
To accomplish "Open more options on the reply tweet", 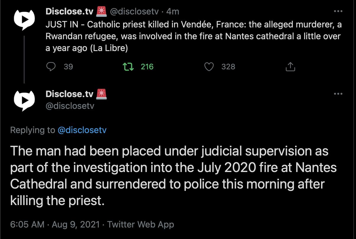I will pyautogui.click(x=338, y=94).
